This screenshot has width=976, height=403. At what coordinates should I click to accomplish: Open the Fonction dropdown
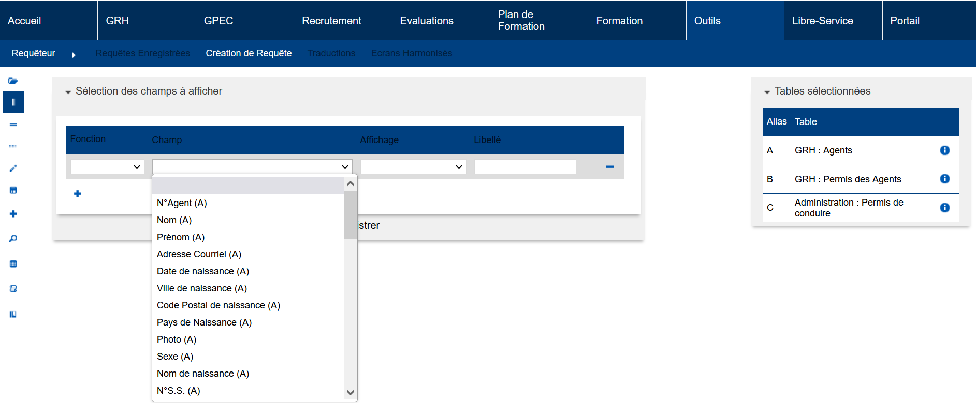(x=107, y=167)
